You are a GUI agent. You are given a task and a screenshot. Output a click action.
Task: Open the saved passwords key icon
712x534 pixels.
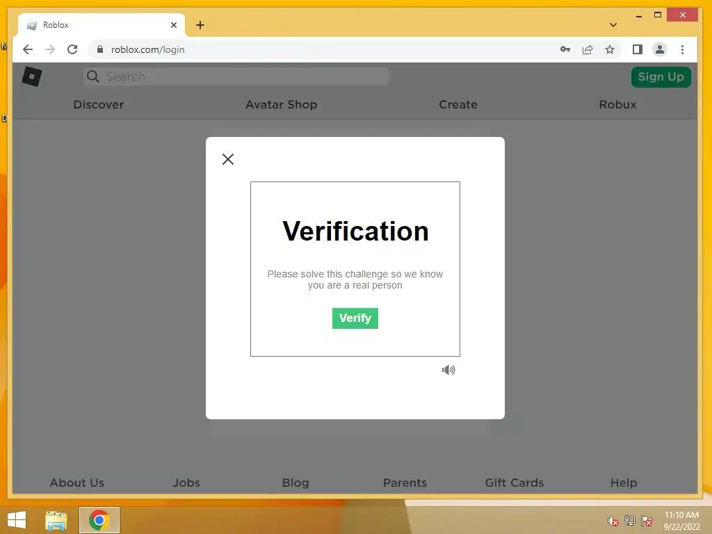pyautogui.click(x=565, y=49)
